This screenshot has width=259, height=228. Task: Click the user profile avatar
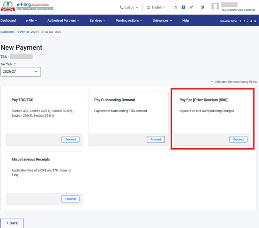point(216,7)
